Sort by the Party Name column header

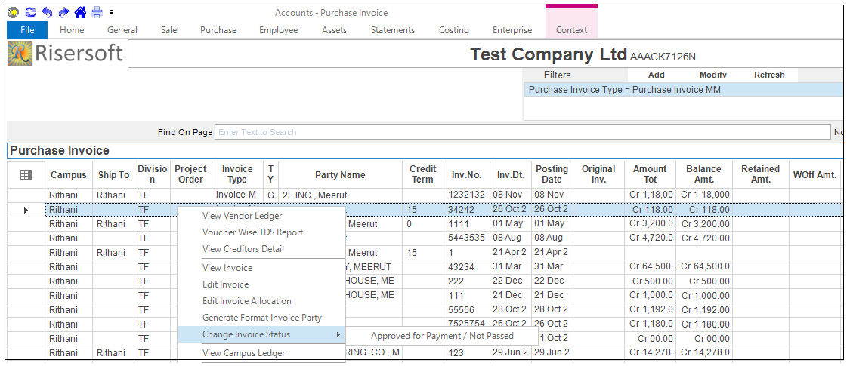click(340, 175)
